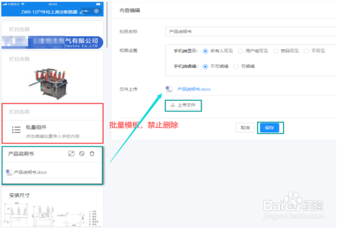
Task: Click the circular target icon in header
Action: pos(97,11)
